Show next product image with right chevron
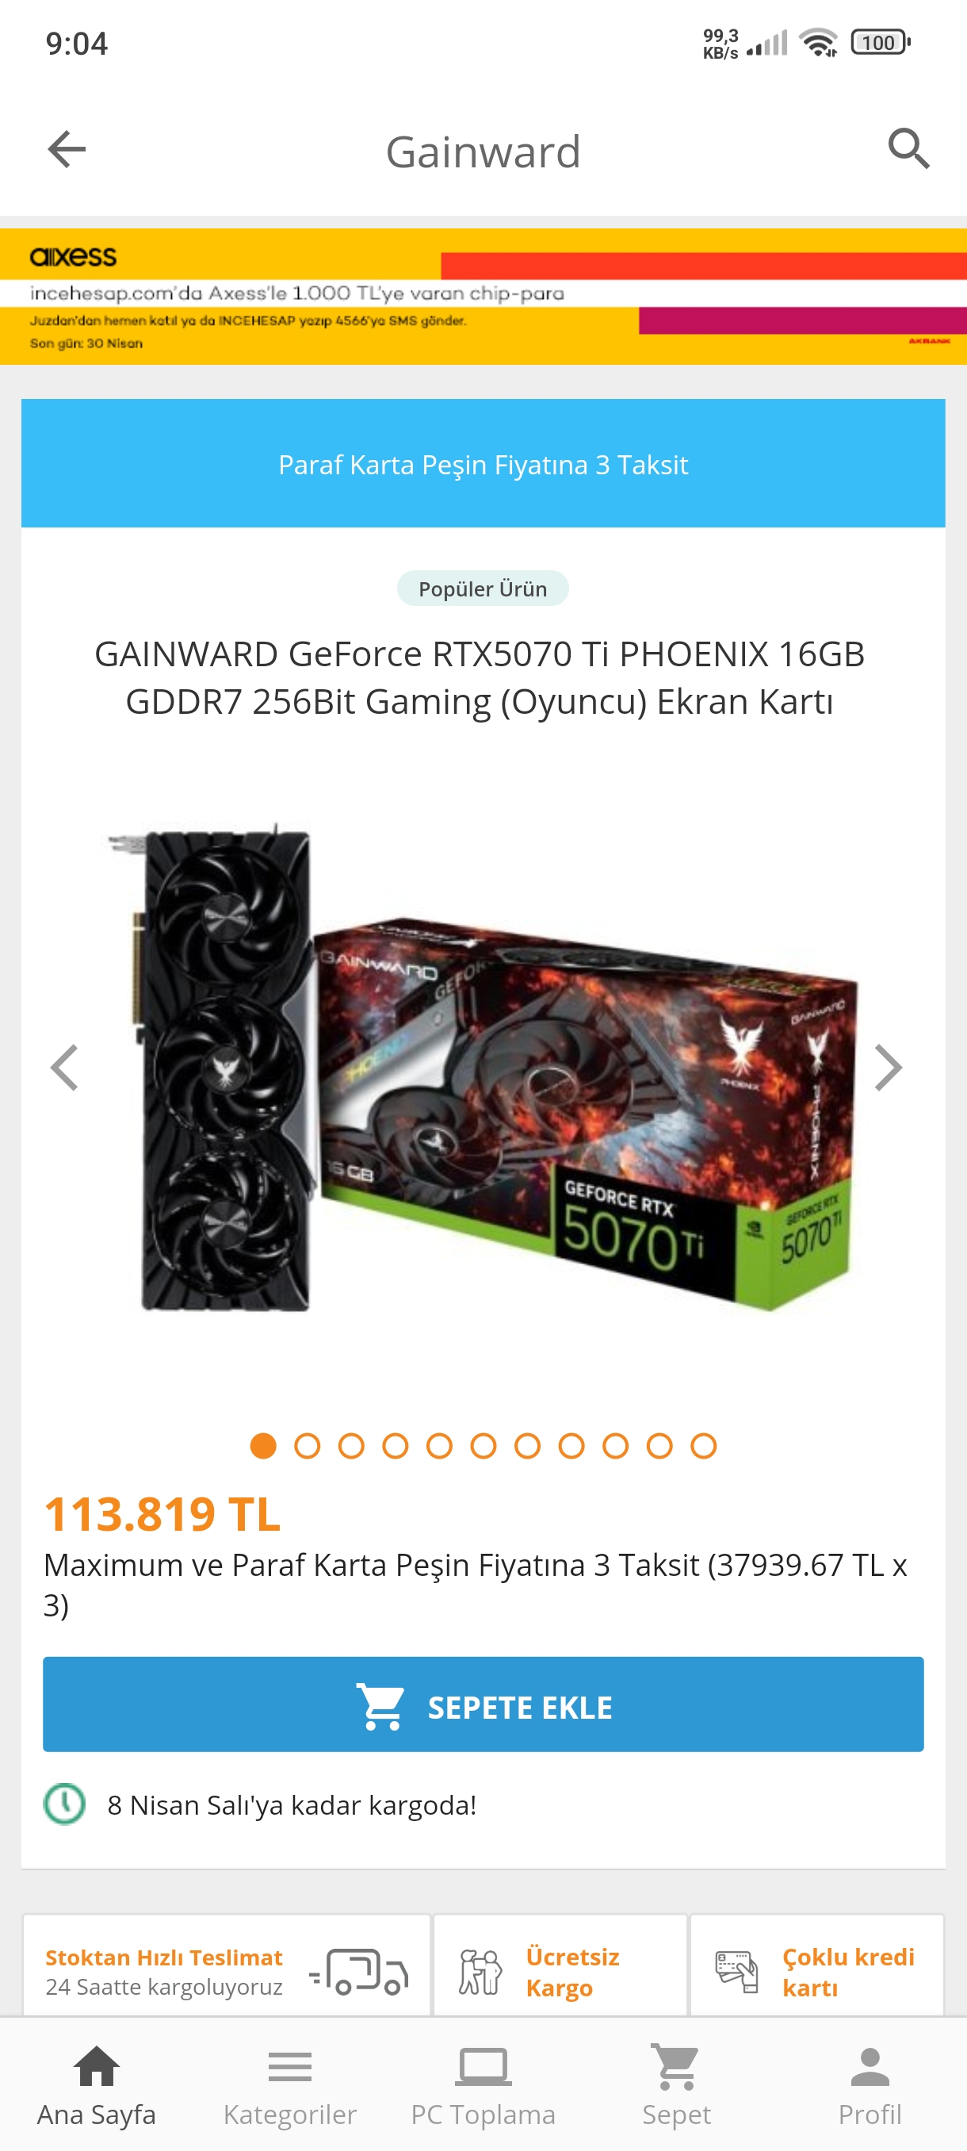Image resolution: width=967 pixels, height=2151 pixels. pyautogui.click(x=888, y=1067)
